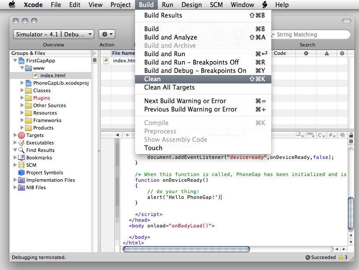Choose Next Build Warning or Error
Screen dimensions: 359x270
point(203,101)
